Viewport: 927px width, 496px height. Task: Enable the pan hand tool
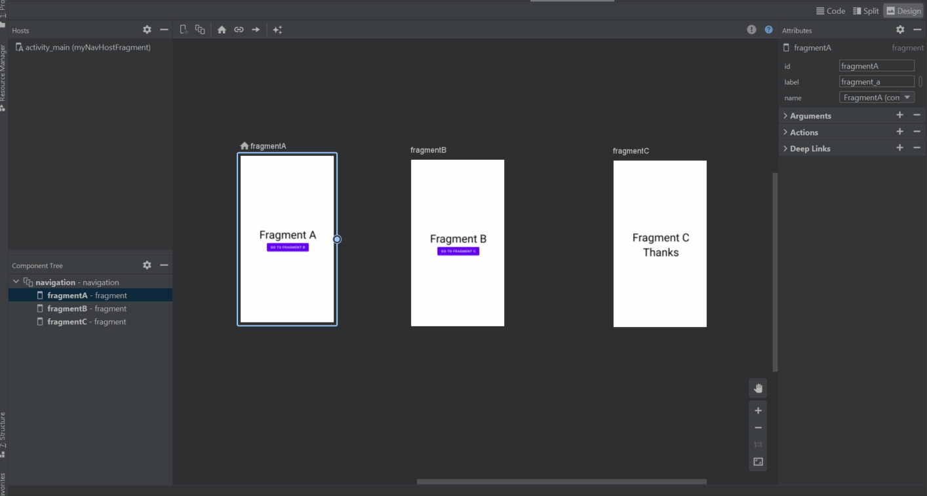pyautogui.click(x=759, y=388)
